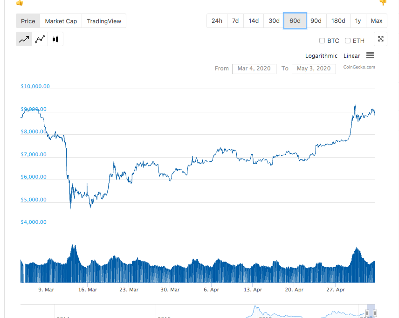399x318 pixels.
Task: Choose the Max time range
Action: coord(377,21)
